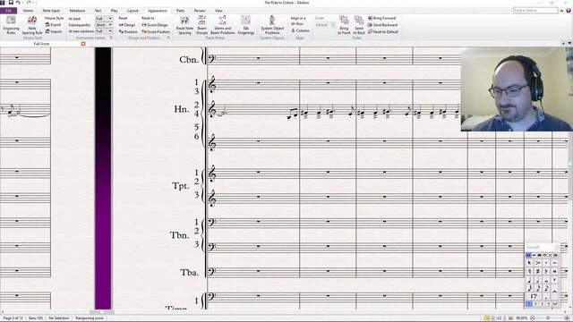Select All voices on keypad
This screenshot has width=573, height=322.
[x=555, y=304]
